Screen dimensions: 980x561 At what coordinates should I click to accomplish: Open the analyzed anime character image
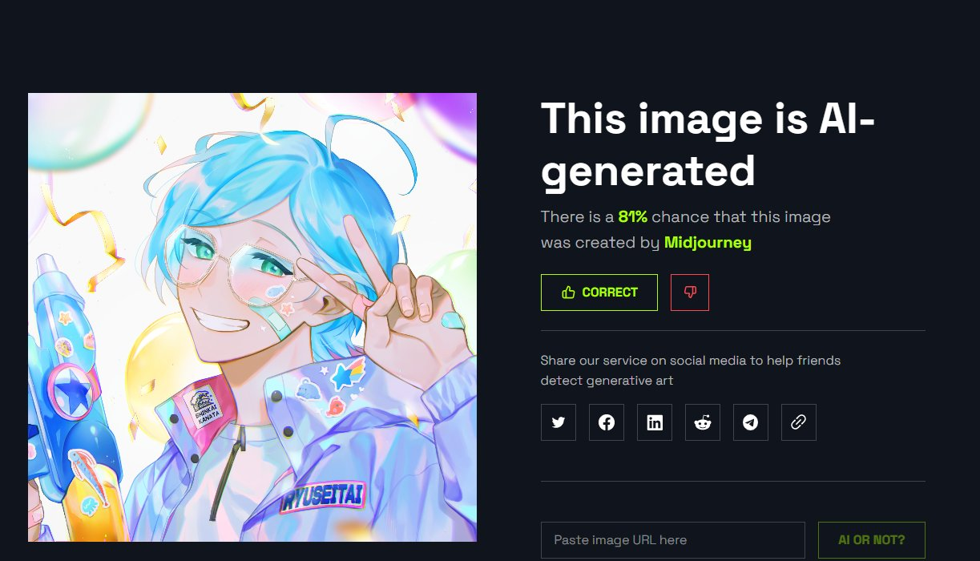[252, 317]
